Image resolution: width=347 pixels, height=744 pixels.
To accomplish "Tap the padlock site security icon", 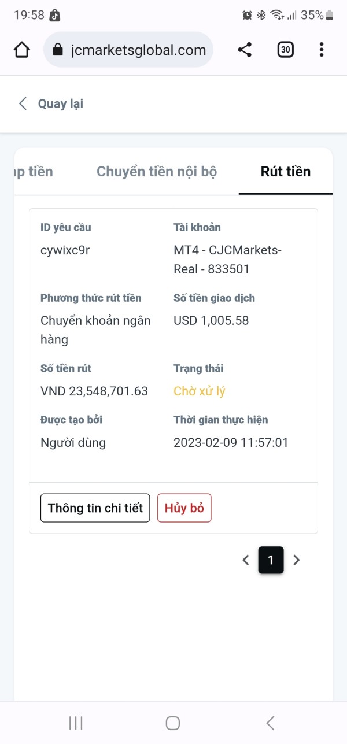I will [57, 50].
